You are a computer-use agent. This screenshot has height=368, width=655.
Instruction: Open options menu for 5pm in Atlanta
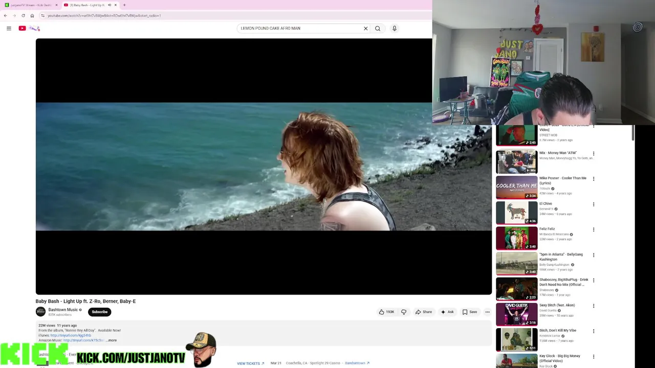[x=594, y=255]
